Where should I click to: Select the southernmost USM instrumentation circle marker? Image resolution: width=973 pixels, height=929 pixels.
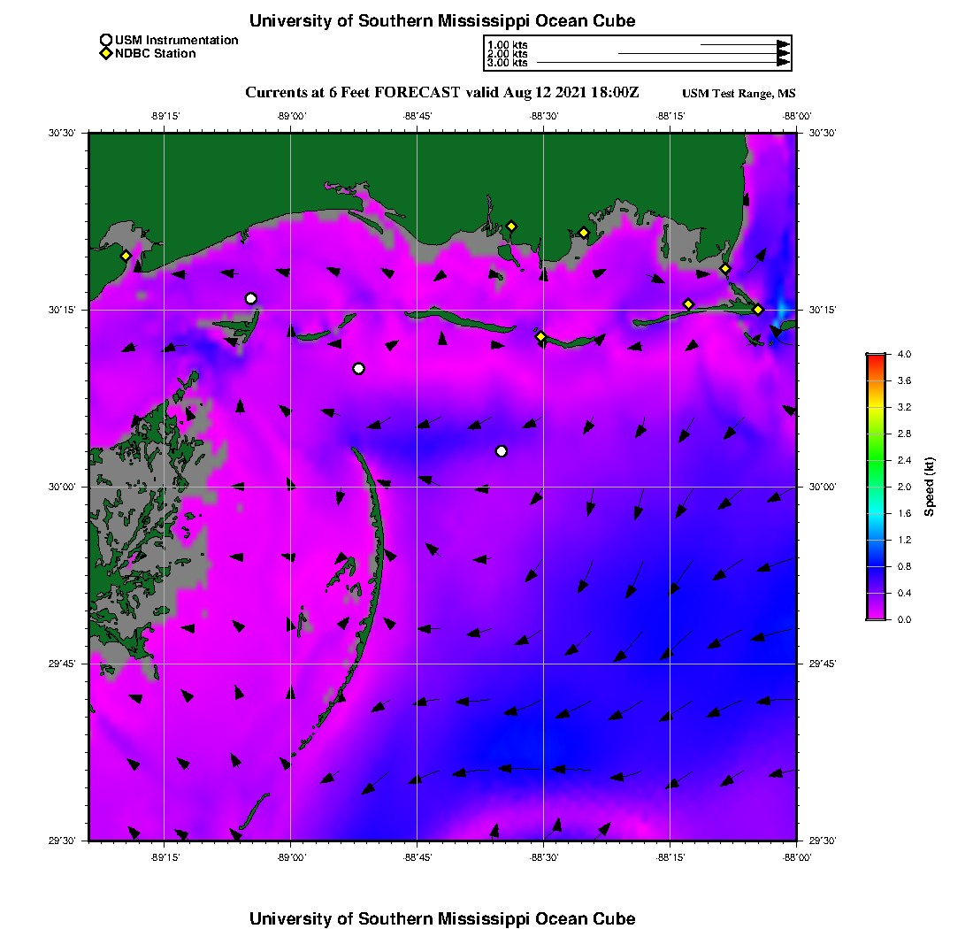click(x=502, y=451)
